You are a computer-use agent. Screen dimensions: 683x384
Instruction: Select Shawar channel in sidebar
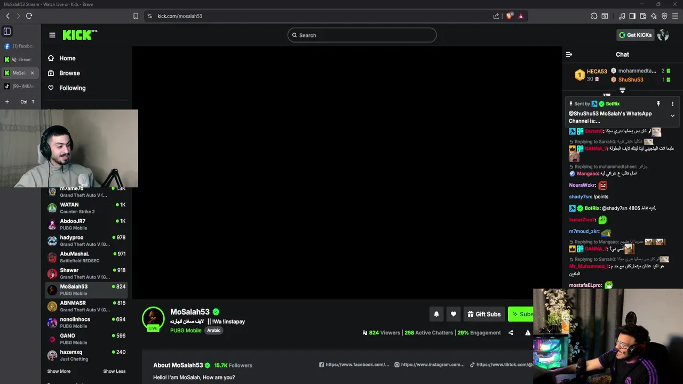tap(86, 274)
